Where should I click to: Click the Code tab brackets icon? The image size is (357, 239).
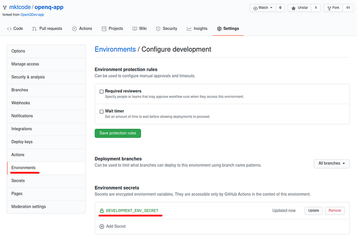click(9, 29)
